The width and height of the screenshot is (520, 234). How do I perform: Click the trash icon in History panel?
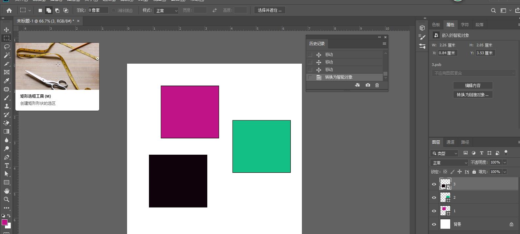point(377,85)
